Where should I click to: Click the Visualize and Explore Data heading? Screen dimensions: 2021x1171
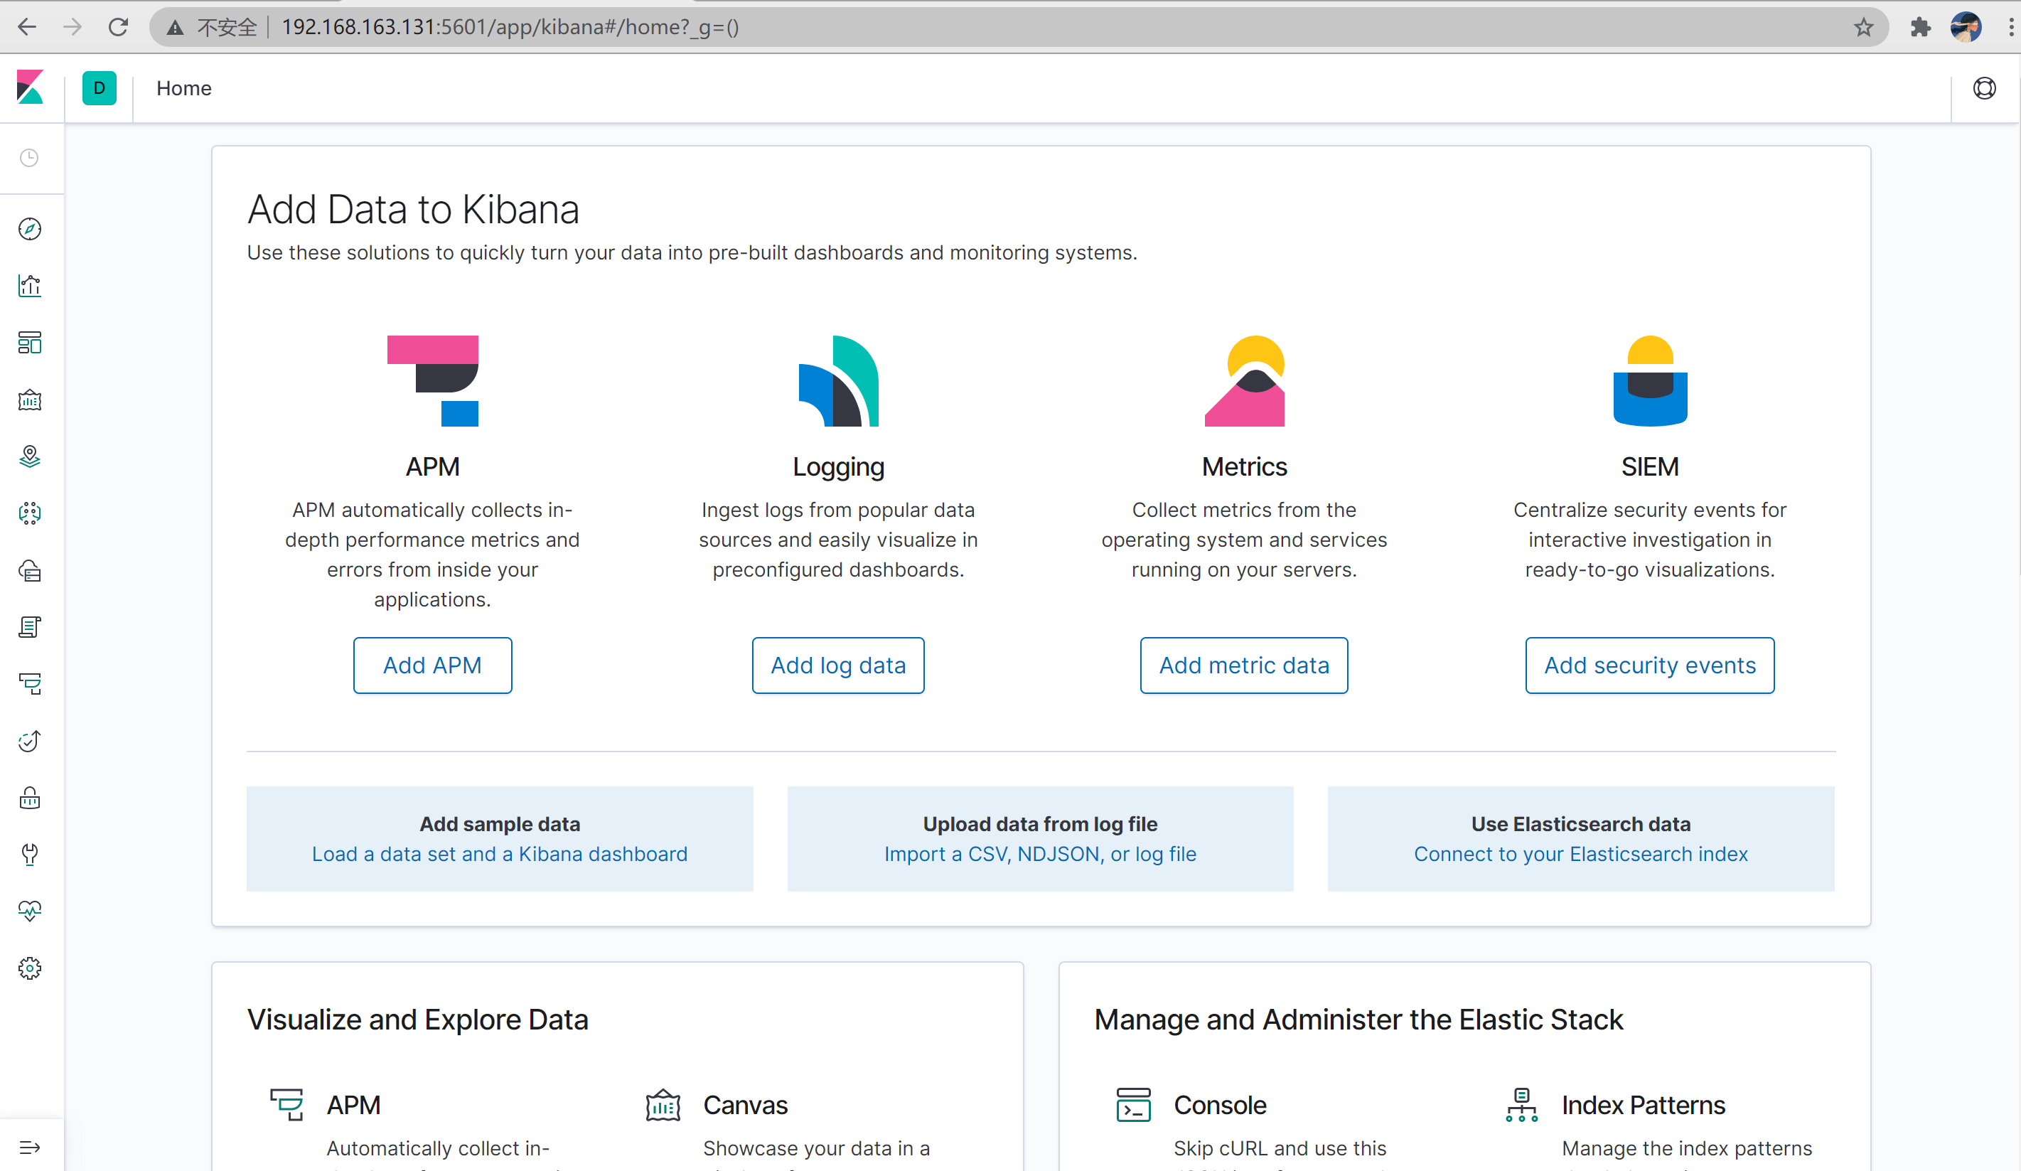click(x=418, y=1020)
